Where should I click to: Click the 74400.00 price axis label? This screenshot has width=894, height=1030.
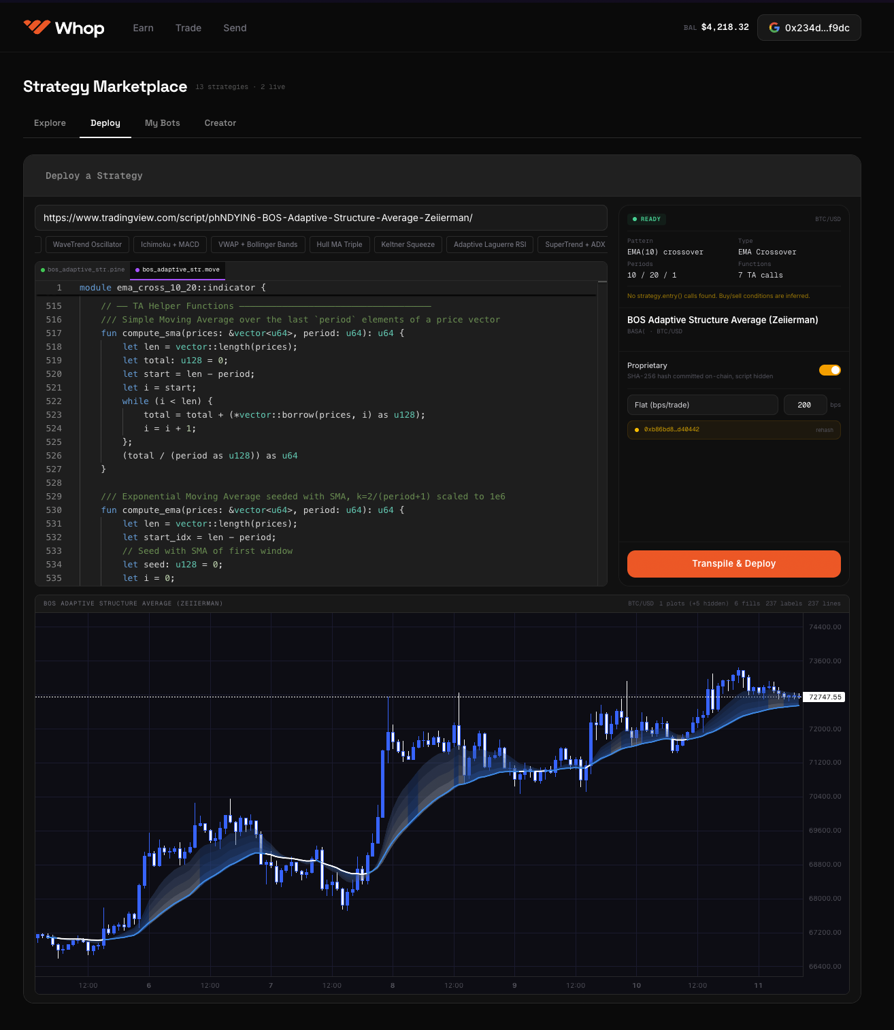click(x=825, y=627)
